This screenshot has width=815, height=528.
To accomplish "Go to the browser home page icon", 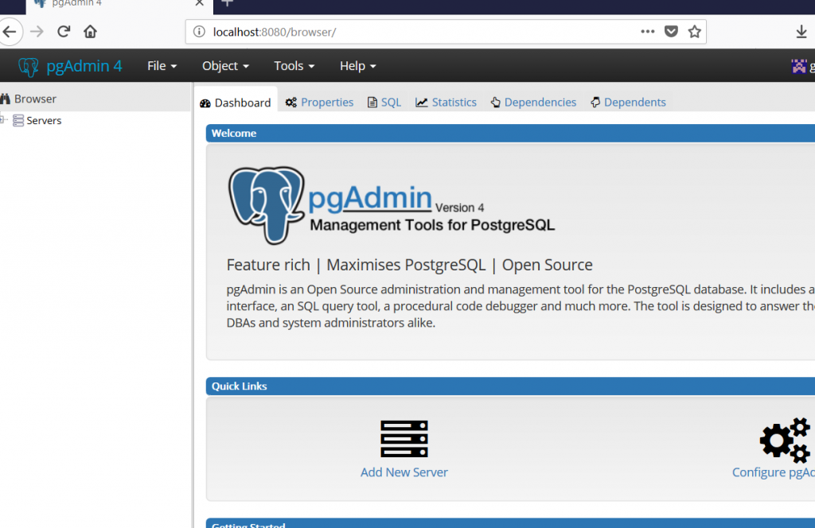I will [x=90, y=32].
